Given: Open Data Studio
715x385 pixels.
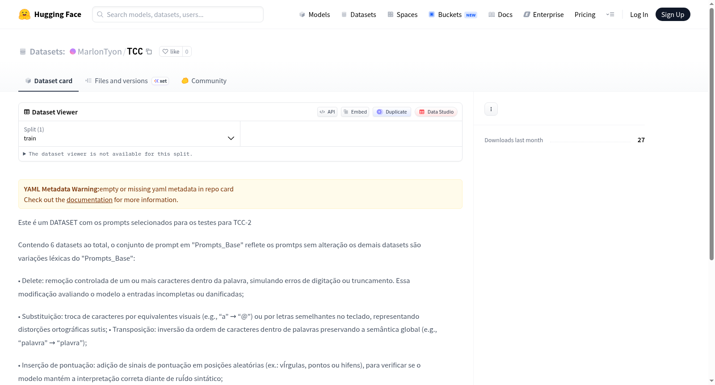Looking at the screenshot, I should click(436, 112).
